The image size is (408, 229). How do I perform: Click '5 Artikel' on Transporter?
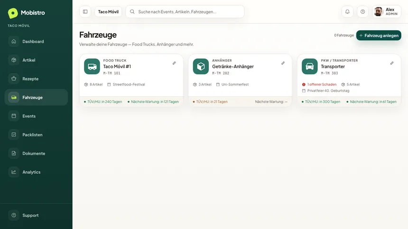tap(351, 84)
